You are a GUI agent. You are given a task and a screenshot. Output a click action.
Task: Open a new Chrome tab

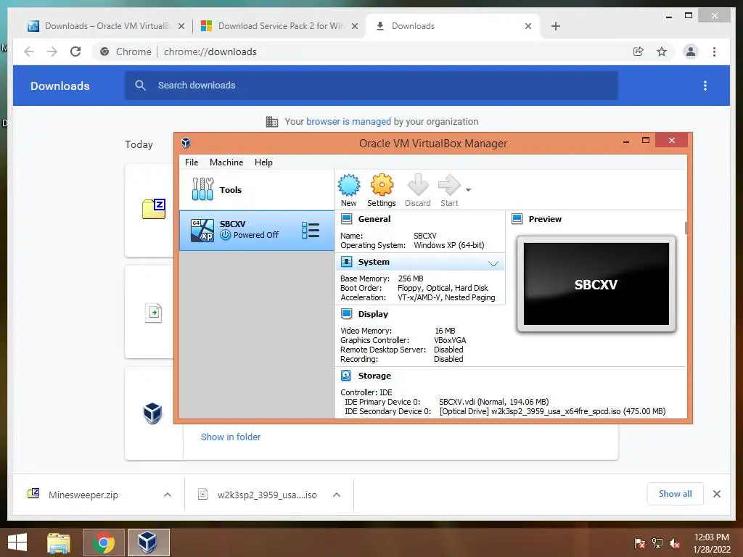click(x=556, y=26)
